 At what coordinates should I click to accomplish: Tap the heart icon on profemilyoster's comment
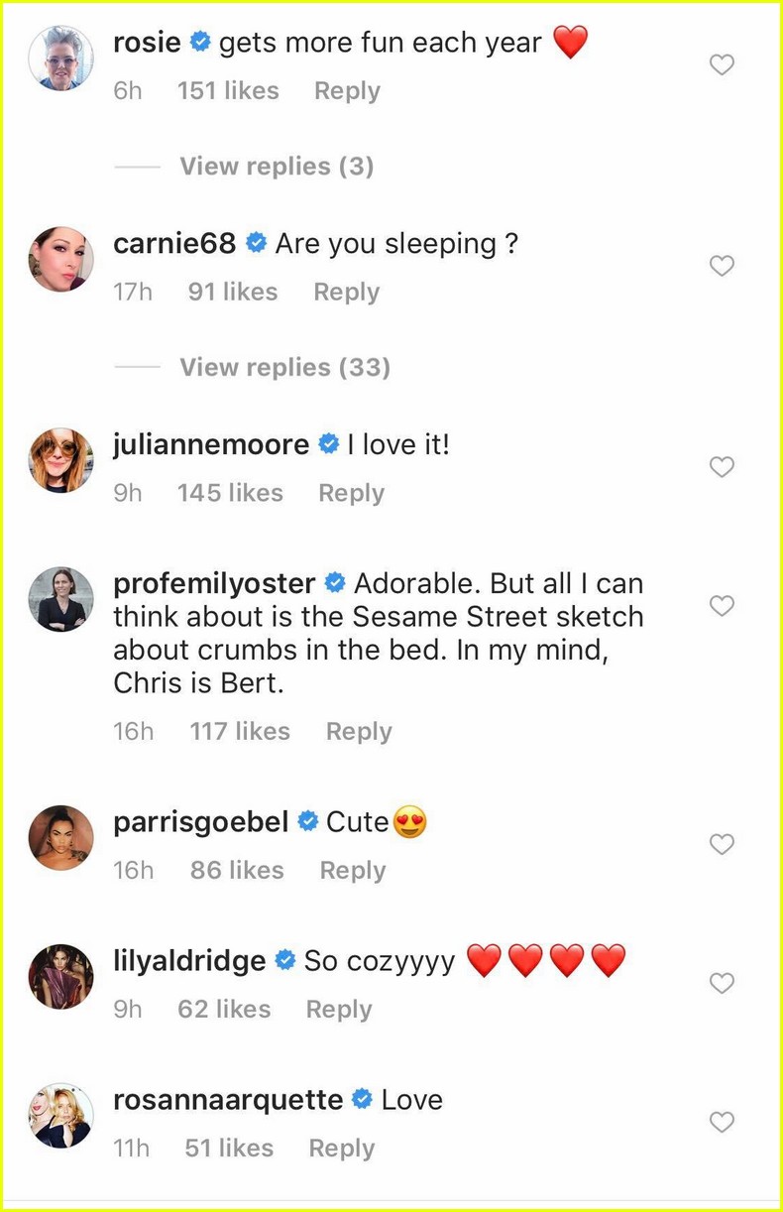tap(723, 606)
